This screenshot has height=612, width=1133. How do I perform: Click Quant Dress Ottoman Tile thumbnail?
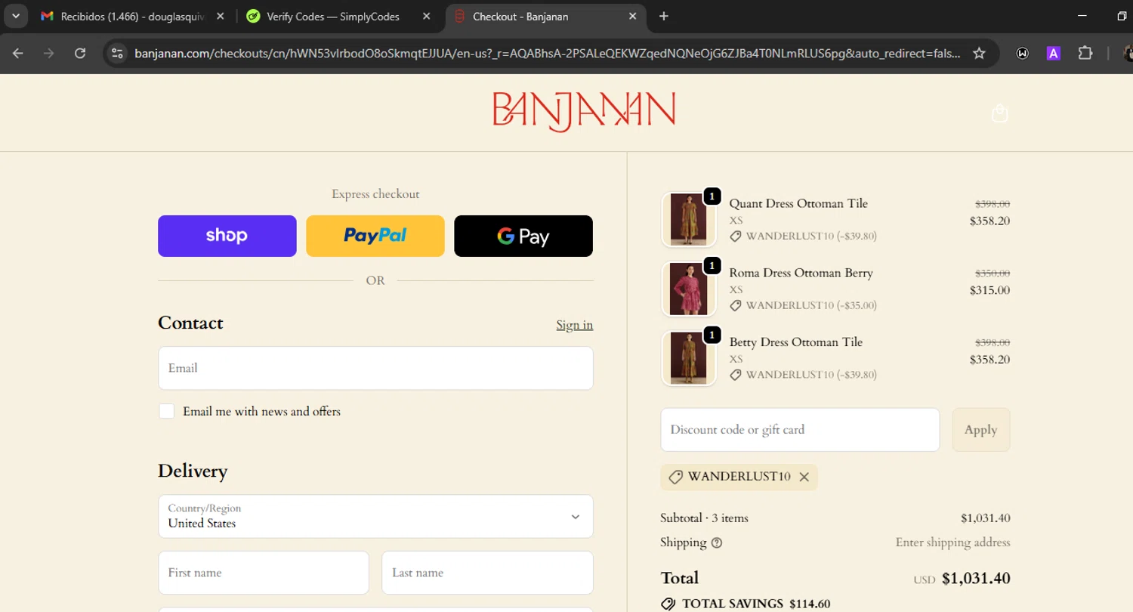pyautogui.click(x=689, y=220)
